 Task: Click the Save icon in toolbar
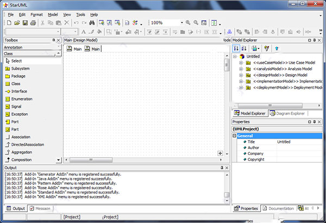25,23
